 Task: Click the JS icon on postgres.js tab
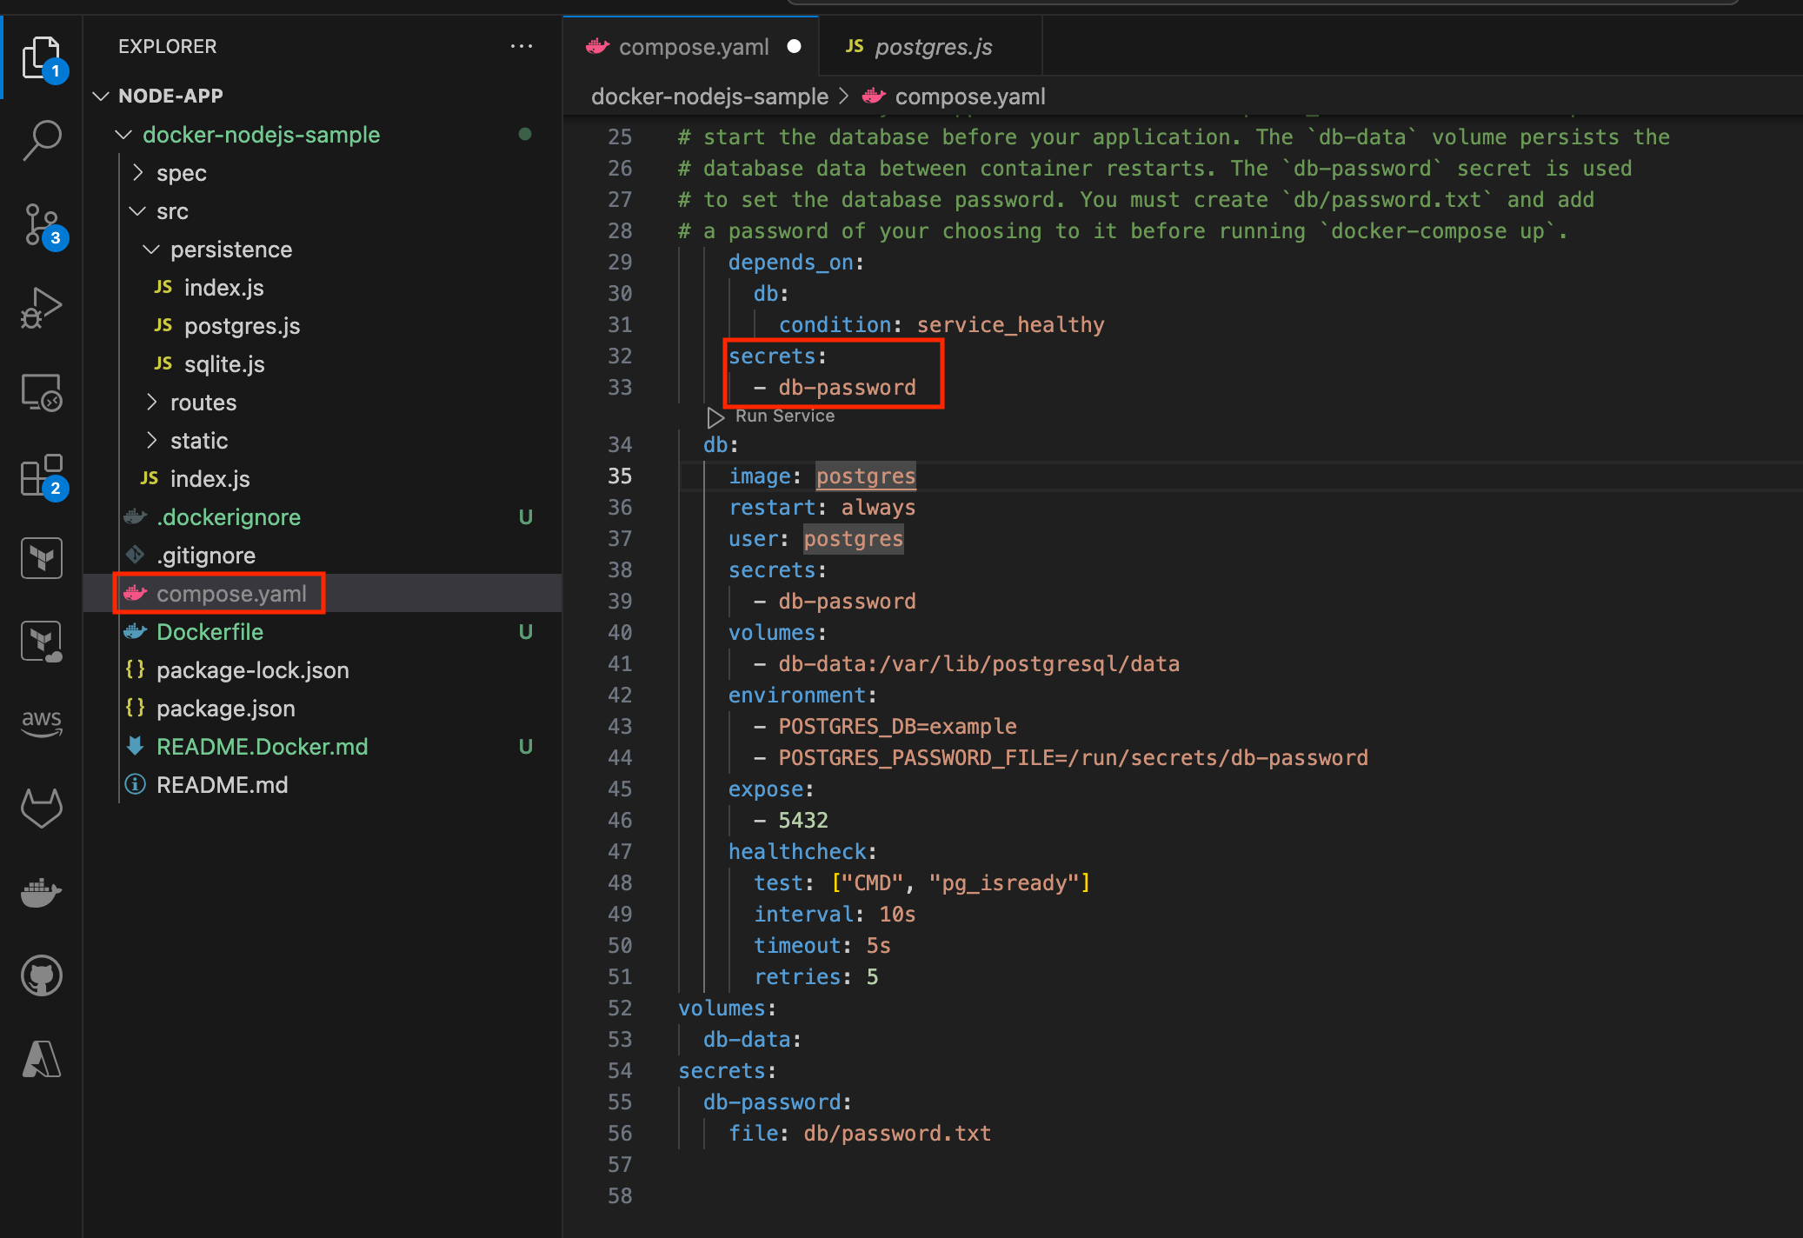coord(855,46)
